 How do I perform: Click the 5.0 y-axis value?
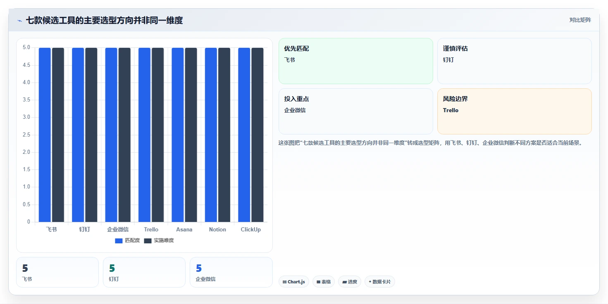point(26,47)
